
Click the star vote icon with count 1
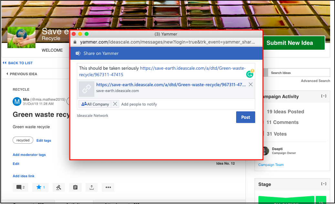click(x=40, y=187)
